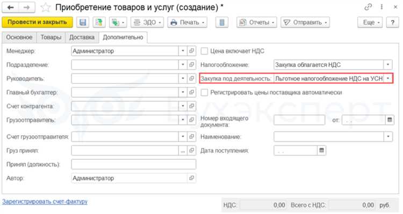The height and width of the screenshot is (214, 403).
Task: Expand the Главный бухгалтер dropdown list
Action: tap(183, 92)
